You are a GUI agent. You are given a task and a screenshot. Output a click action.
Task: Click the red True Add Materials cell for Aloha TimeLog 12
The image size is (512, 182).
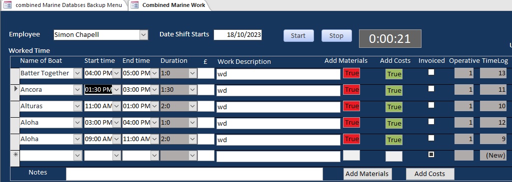click(x=351, y=123)
